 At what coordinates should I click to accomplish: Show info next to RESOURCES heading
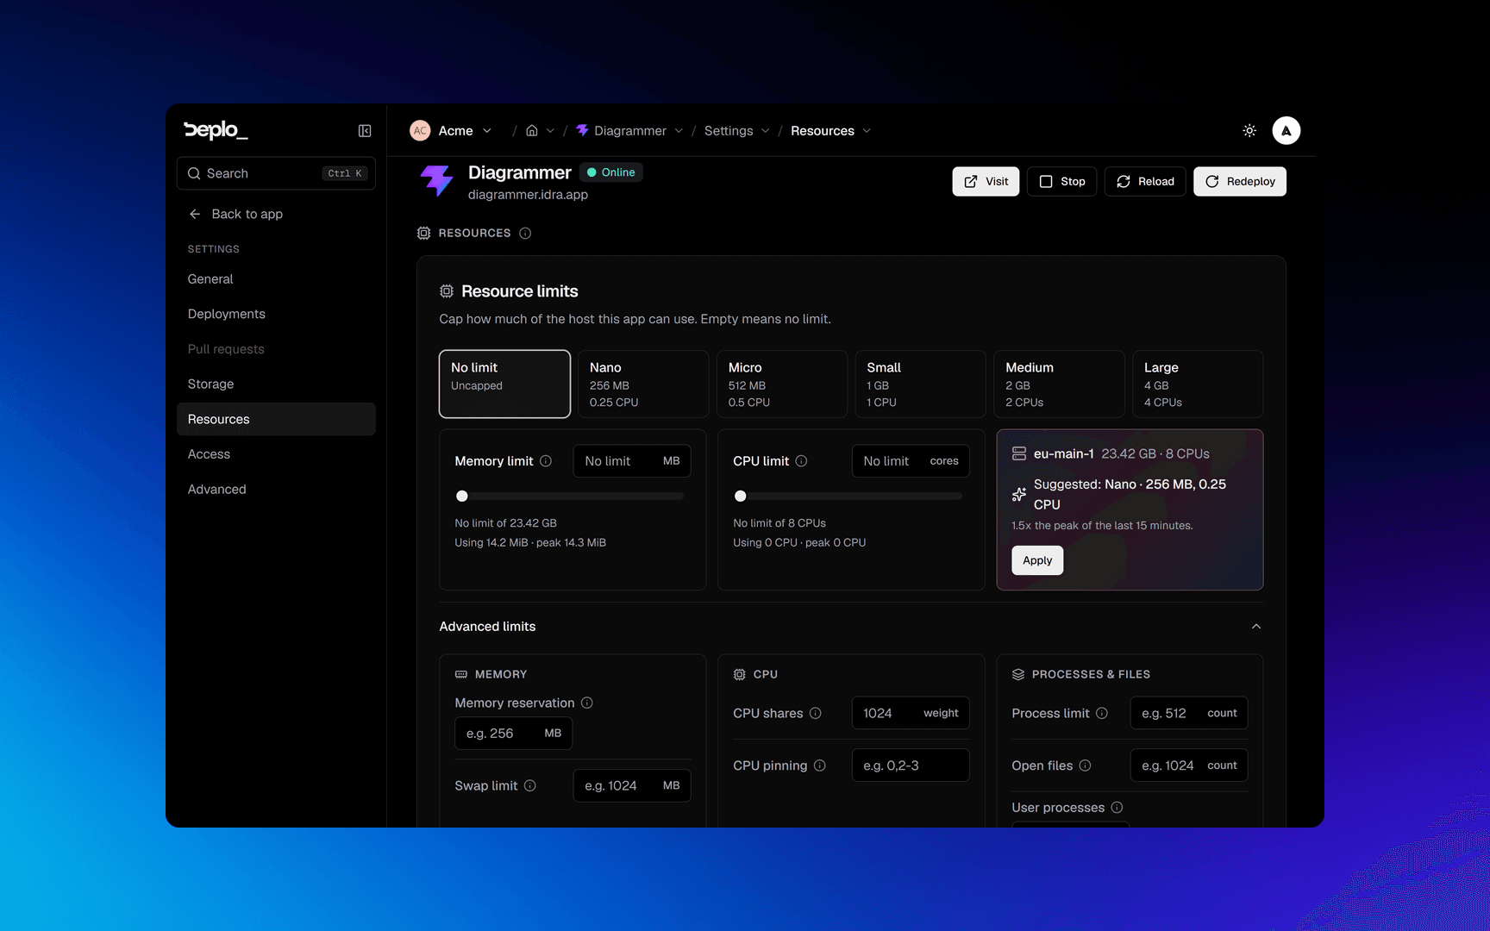[525, 234]
